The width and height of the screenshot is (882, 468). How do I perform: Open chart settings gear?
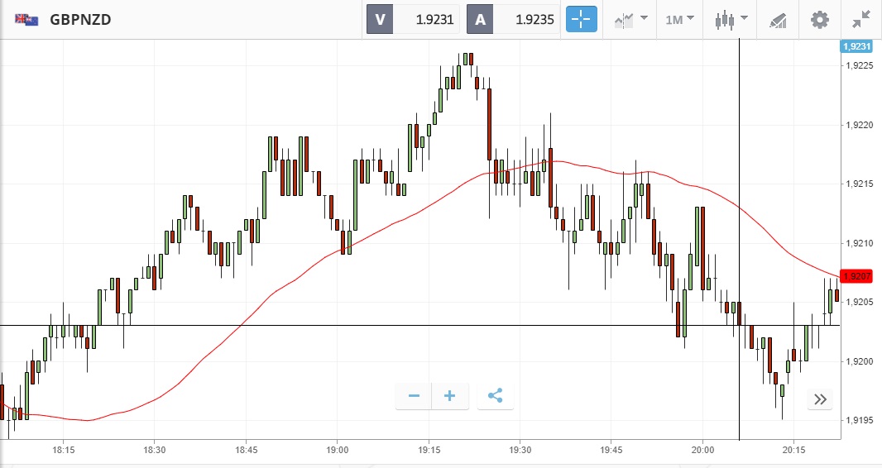[819, 19]
